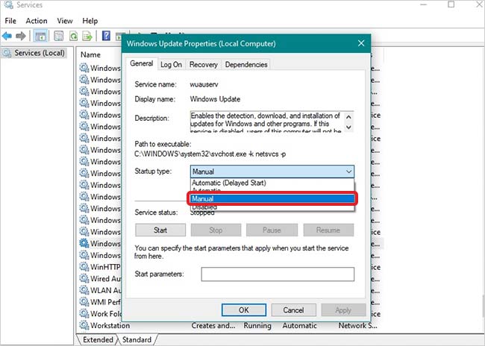This screenshot has width=485, height=346.
Task: Switch to the General tab
Action: (x=141, y=63)
